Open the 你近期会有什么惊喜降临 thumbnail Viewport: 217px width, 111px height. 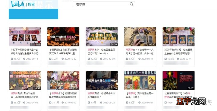click(102, 81)
